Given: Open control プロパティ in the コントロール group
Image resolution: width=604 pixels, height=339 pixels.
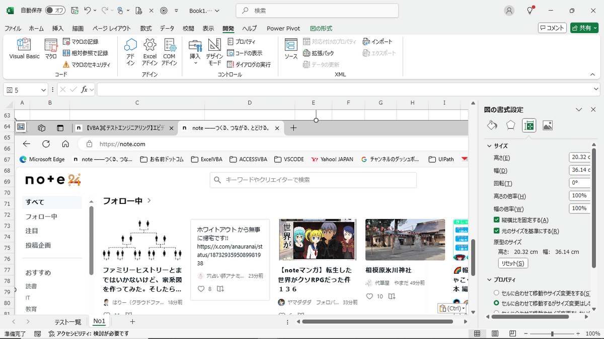Looking at the screenshot, I should [242, 42].
